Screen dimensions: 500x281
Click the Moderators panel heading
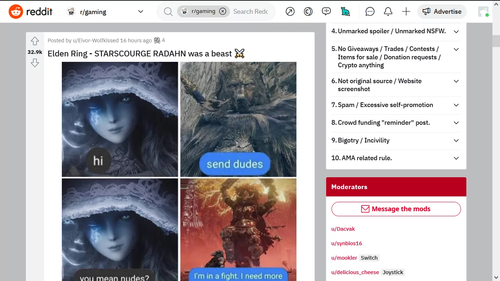click(349, 187)
